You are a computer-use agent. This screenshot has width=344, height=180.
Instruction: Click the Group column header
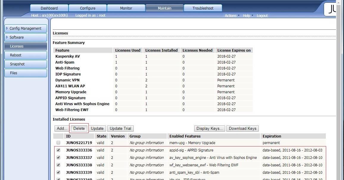(x=147, y=136)
